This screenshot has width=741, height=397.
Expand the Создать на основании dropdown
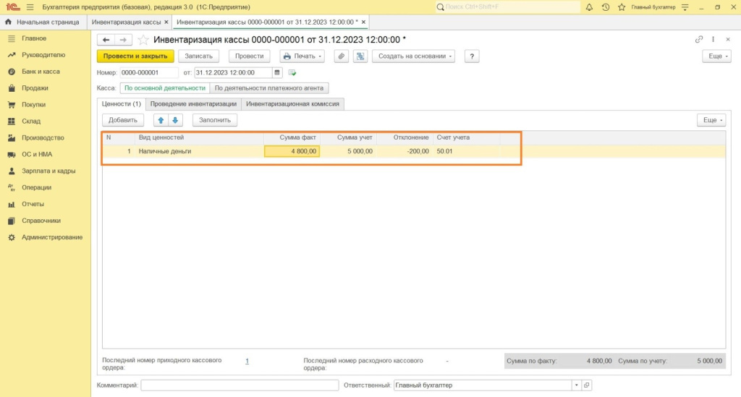pyautogui.click(x=413, y=56)
